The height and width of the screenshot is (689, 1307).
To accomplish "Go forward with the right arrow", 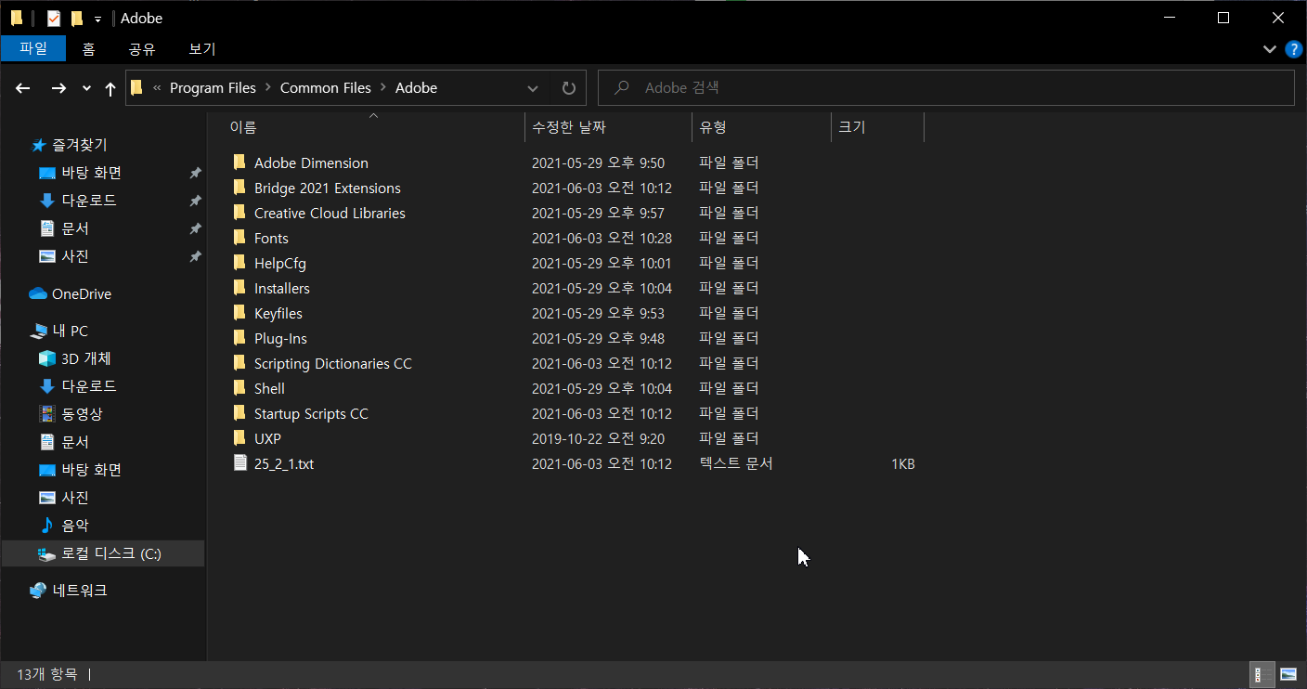I will (x=58, y=88).
